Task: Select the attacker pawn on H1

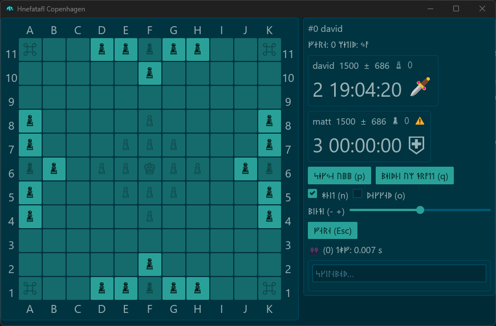Action: click(x=198, y=288)
